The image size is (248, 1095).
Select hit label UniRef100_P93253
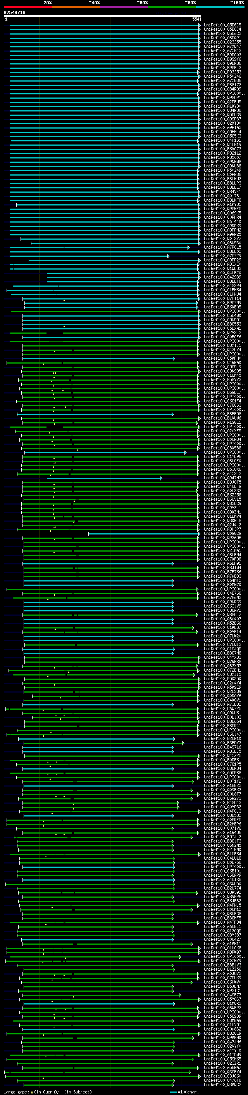(x=222, y=72)
